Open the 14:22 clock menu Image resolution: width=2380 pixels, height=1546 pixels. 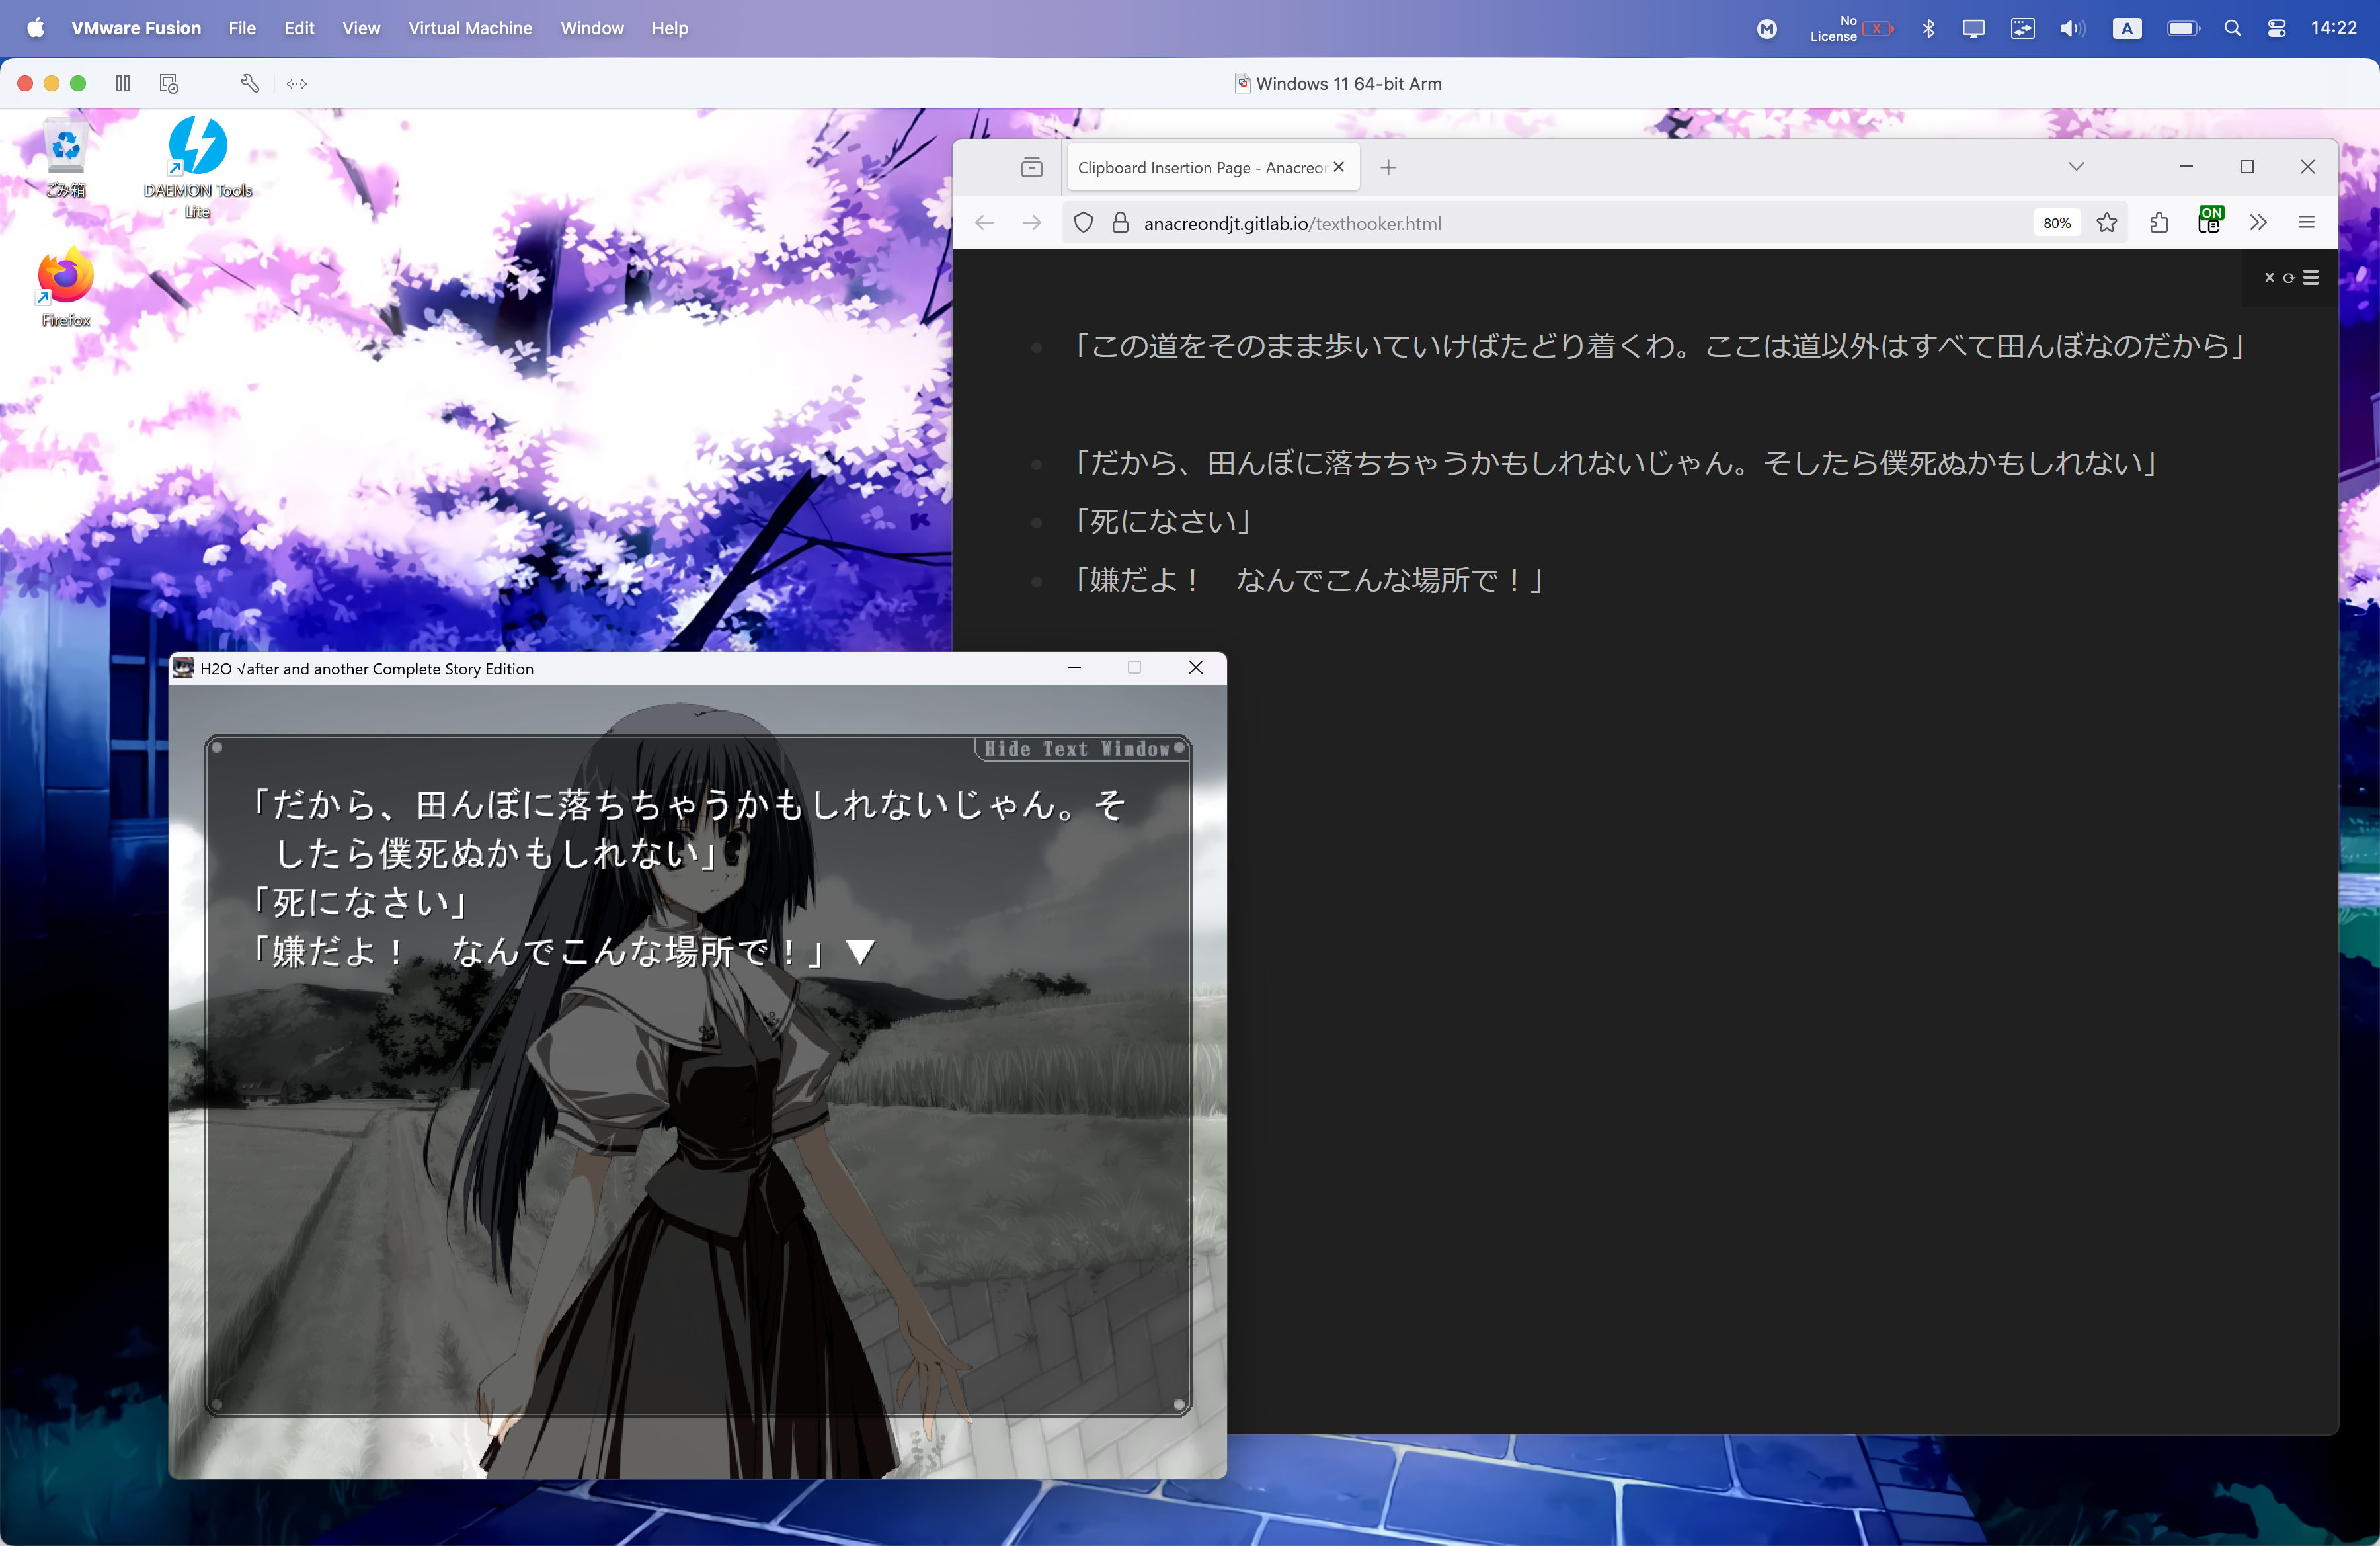coord(2334,28)
